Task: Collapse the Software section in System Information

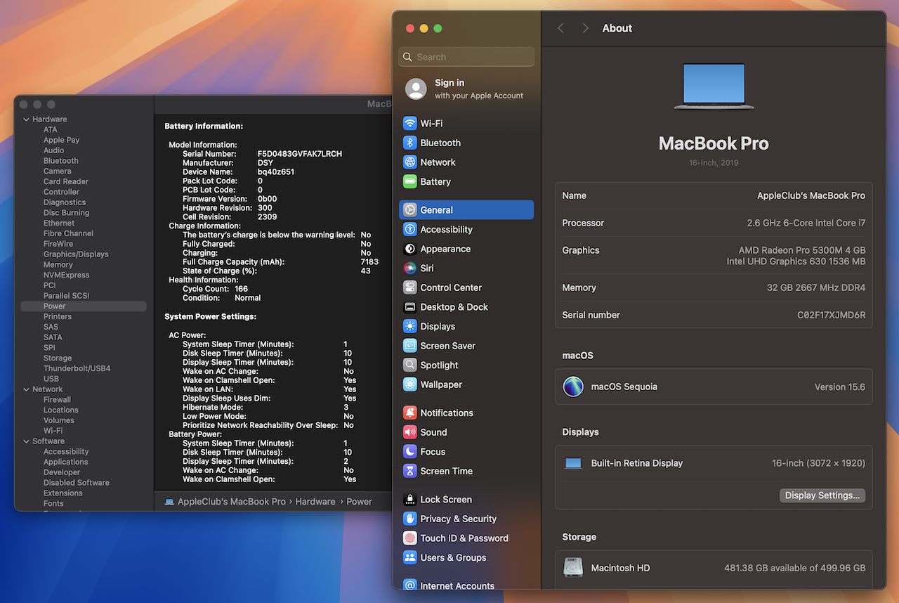Action: 26,441
